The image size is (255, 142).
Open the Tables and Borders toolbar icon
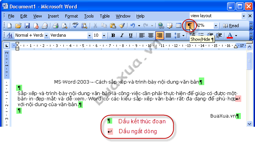click(169, 26)
